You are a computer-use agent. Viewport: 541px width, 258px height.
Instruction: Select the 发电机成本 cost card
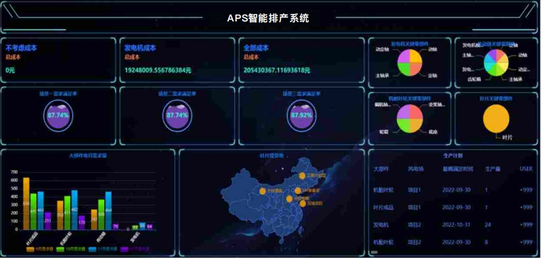[x=177, y=60]
